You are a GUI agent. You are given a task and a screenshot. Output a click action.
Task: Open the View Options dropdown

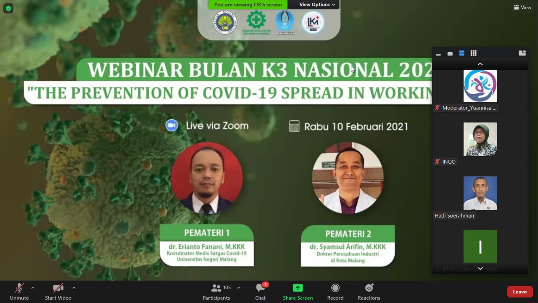click(x=317, y=5)
